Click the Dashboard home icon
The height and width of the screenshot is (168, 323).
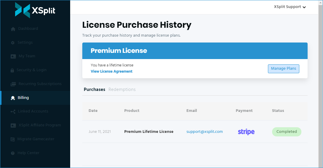click(x=13, y=29)
